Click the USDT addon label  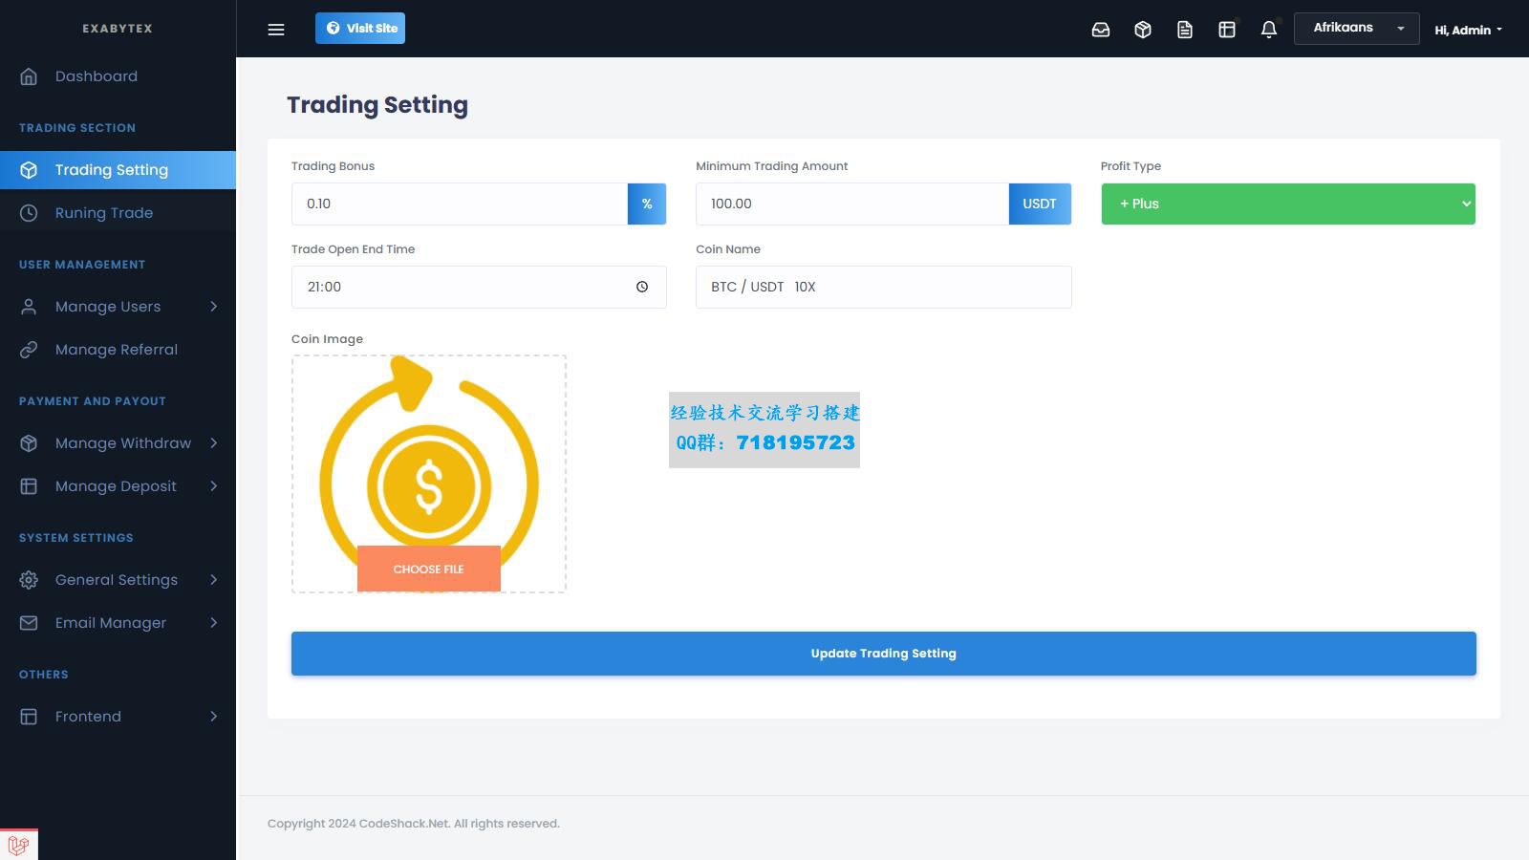1040,204
